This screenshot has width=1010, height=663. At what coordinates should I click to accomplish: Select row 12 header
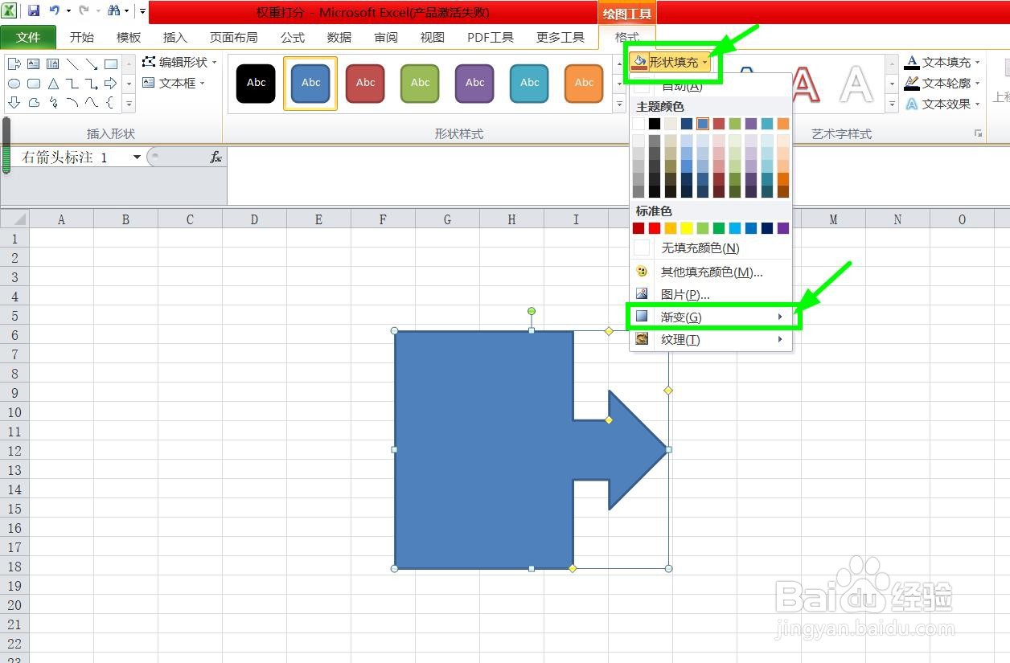(x=14, y=451)
